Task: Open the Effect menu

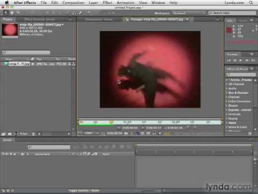Action: [107, 3]
